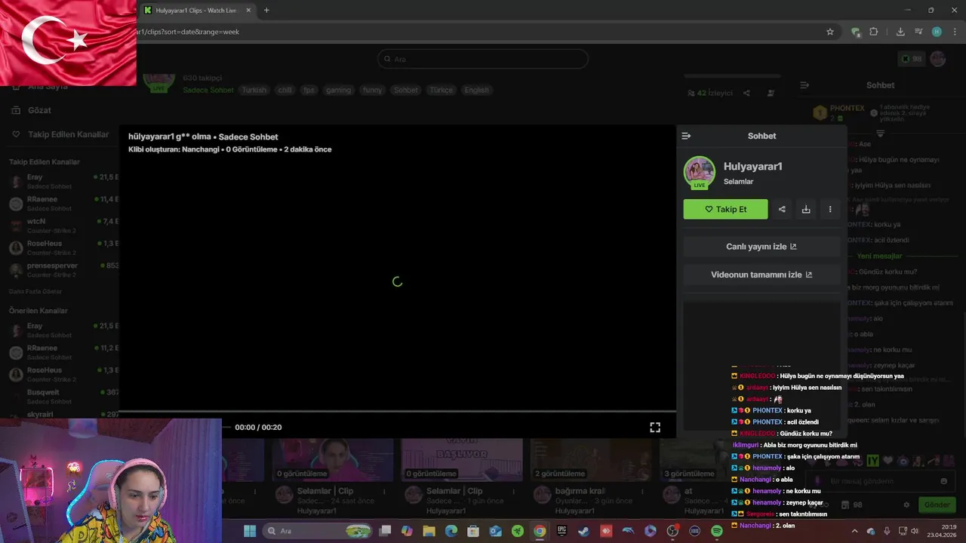Open Canlı yayını izle link
Screen dimensions: 966x543
coord(761,247)
